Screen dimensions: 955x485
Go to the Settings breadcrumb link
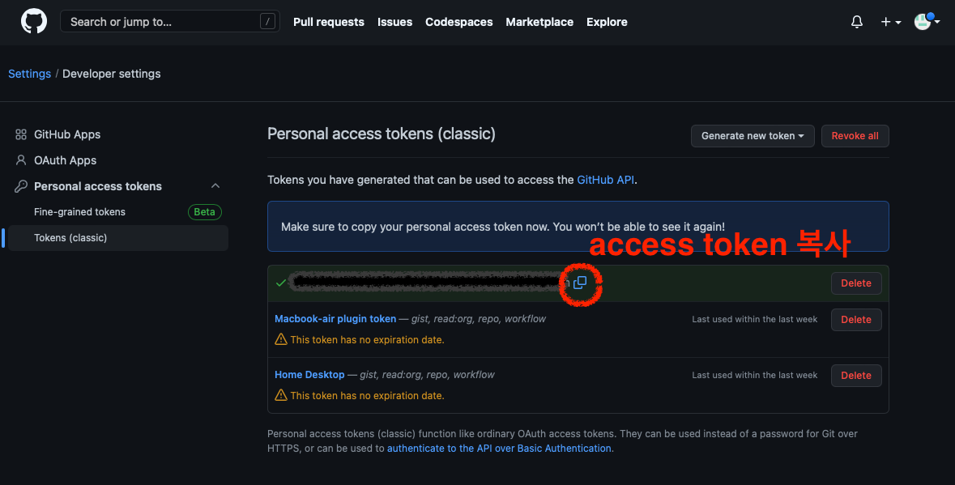point(29,74)
